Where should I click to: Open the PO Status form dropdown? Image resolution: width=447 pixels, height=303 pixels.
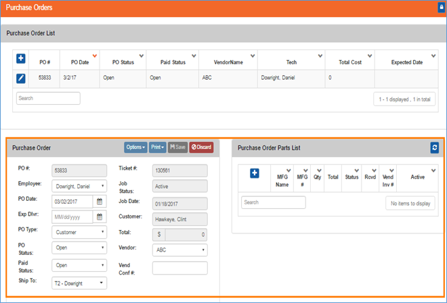79,248
